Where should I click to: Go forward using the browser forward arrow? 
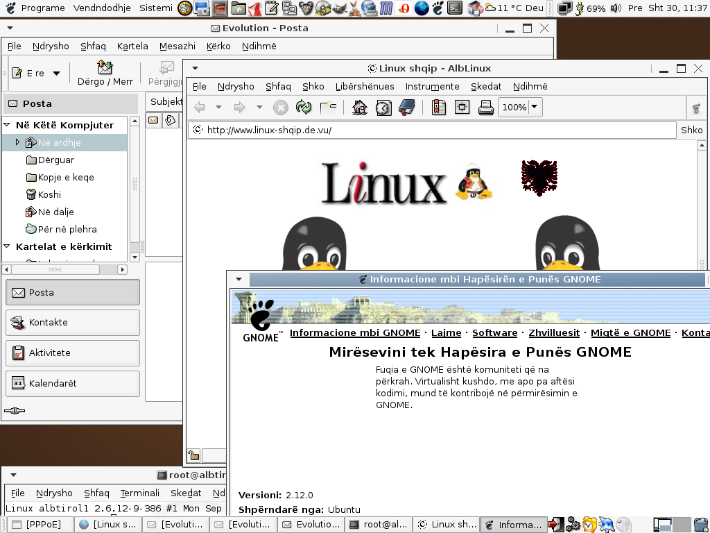[x=239, y=108]
